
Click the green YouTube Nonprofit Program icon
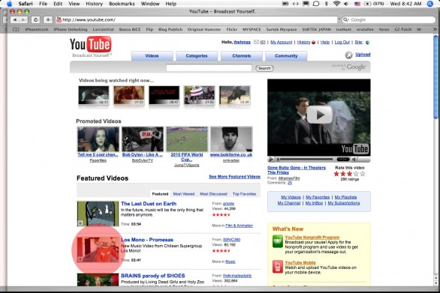pyautogui.click(x=278, y=241)
